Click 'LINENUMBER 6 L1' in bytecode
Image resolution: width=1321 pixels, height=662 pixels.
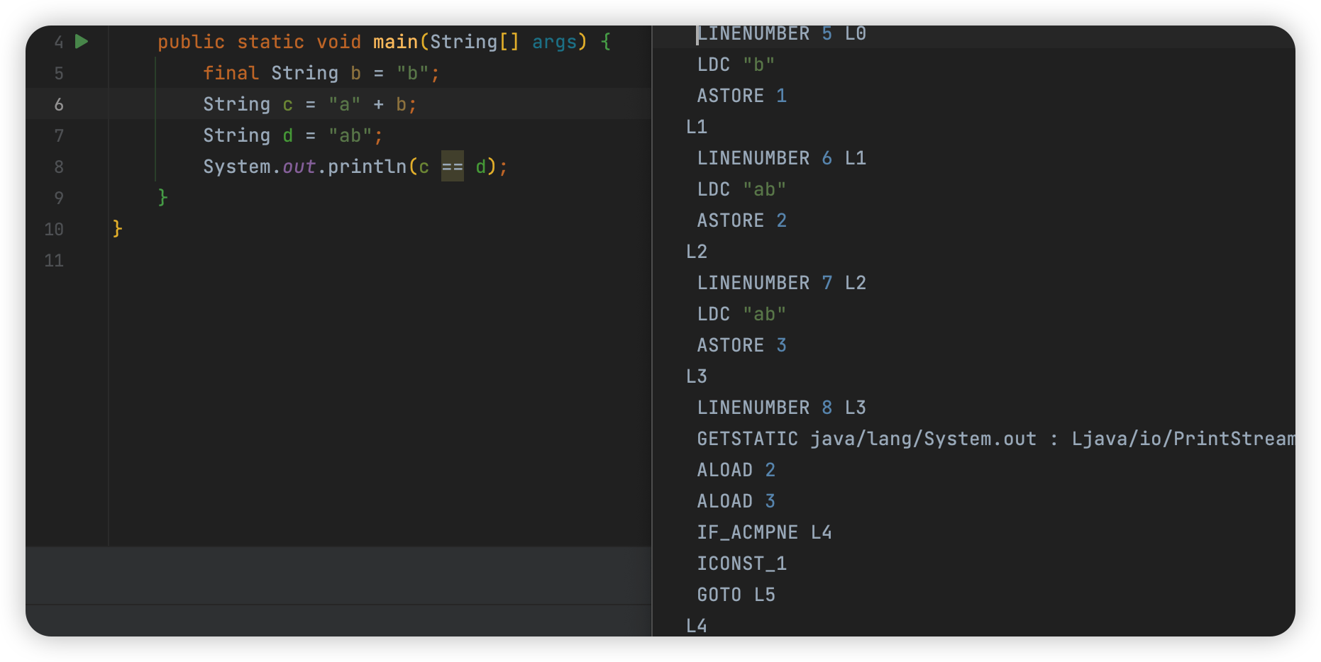(781, 158)
